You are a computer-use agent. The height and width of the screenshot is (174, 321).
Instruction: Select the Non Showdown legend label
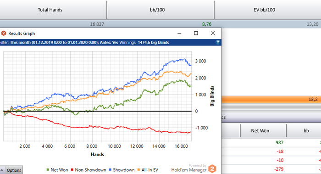pos(90,170)
